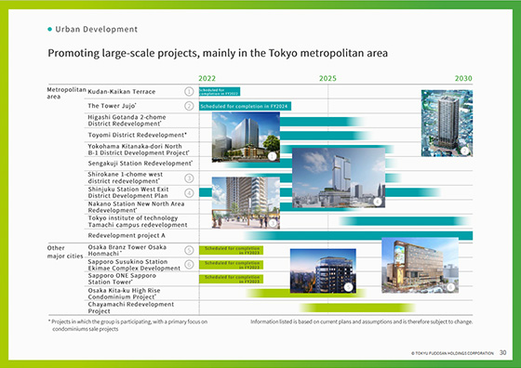Viewport: 521px width, 368px height.
Task: Click the Tokyu Fudosan Holdings copyright text
Action: coord(452,353)
